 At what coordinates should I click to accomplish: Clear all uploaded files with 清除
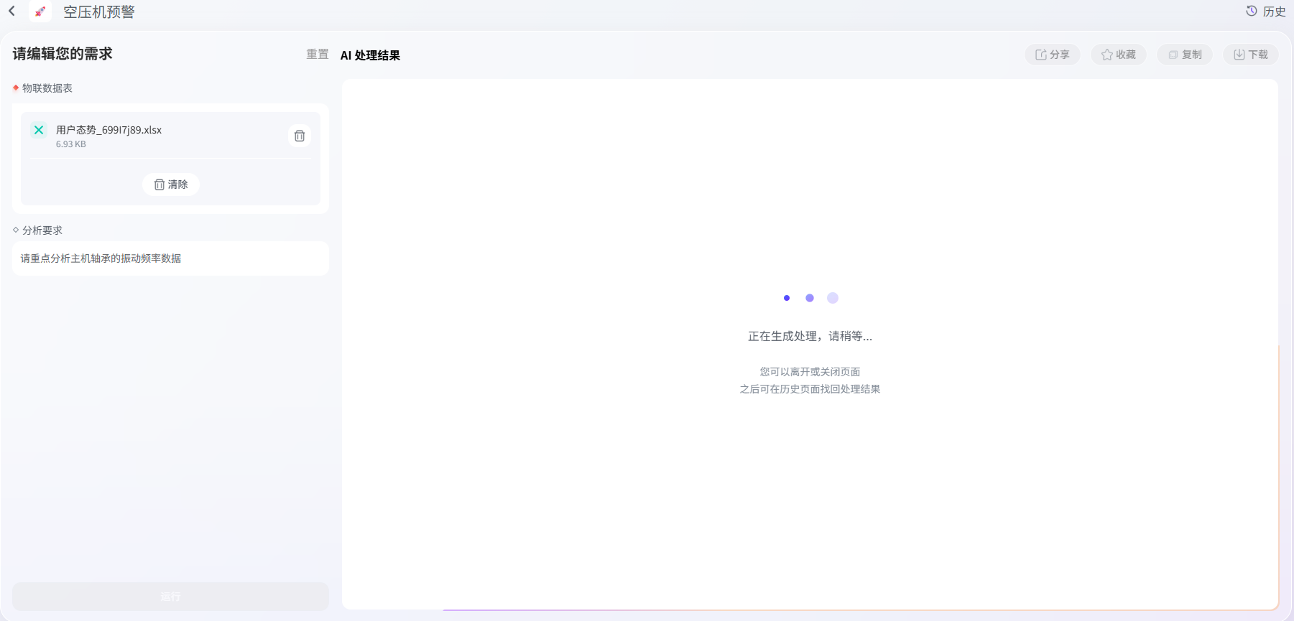(x=171, y=185)
